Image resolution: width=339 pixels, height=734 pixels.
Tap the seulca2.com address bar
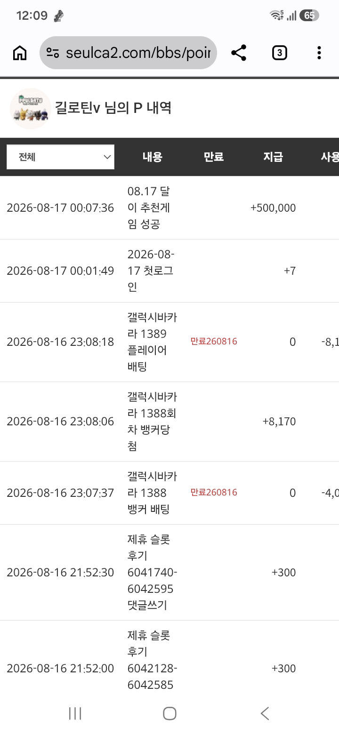coord(128,53)
